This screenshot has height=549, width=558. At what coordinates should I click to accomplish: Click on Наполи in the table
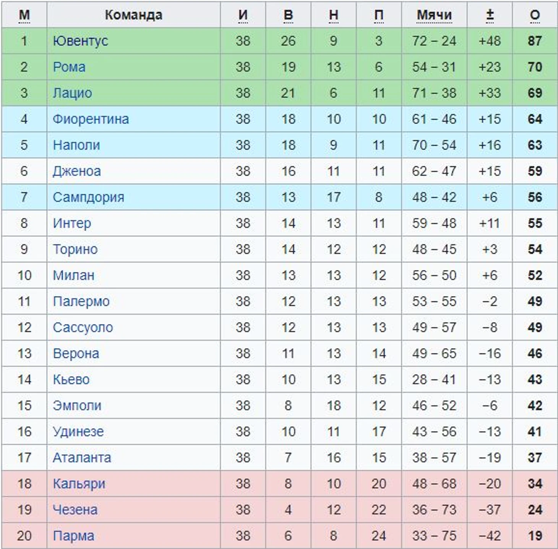[x=76, y=145]
